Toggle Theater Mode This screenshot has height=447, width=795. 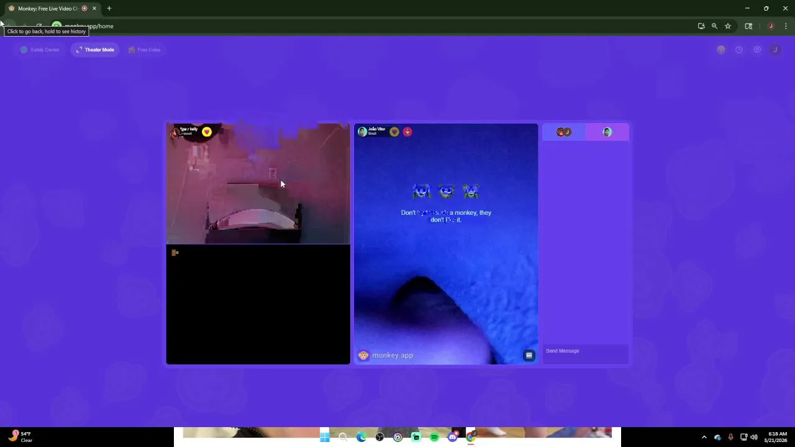[95, 50]
